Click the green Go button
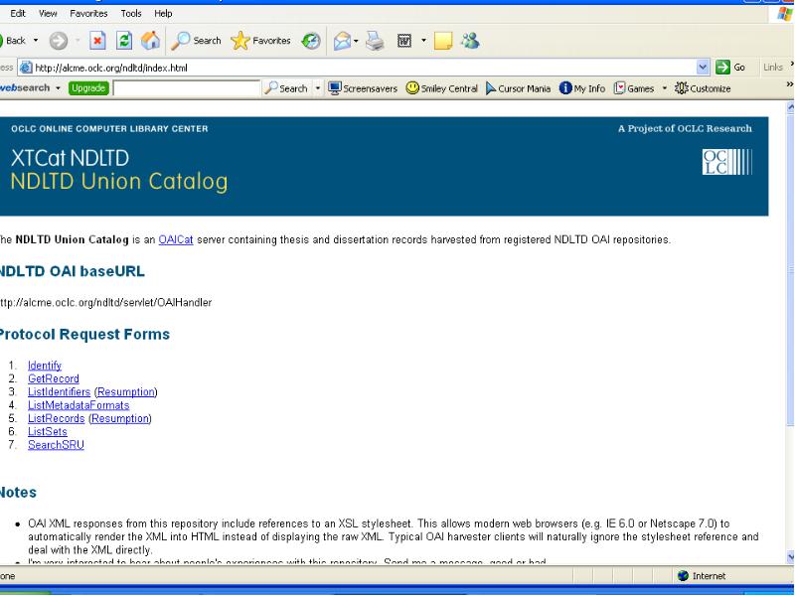 [x=730, y=67]
